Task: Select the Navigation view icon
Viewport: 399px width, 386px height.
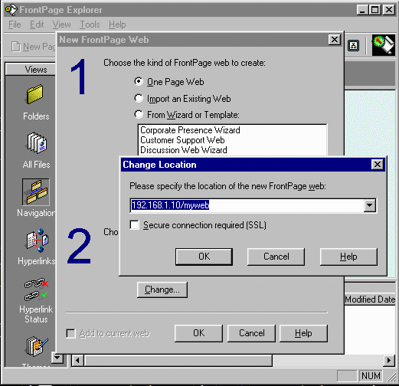Action: (36, 192)
